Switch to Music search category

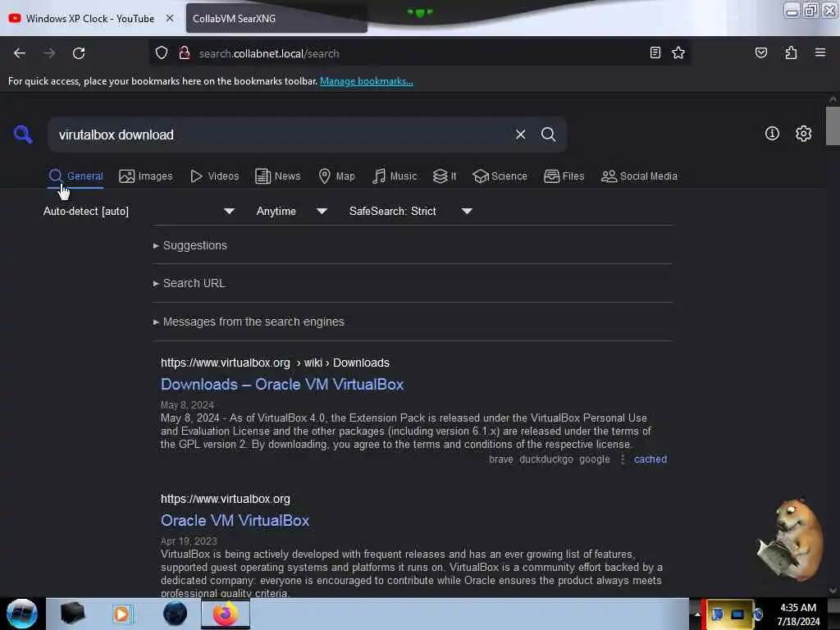(395, 176)
